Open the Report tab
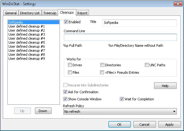Screen dimensions: 184x131 (x=82, y=13)
